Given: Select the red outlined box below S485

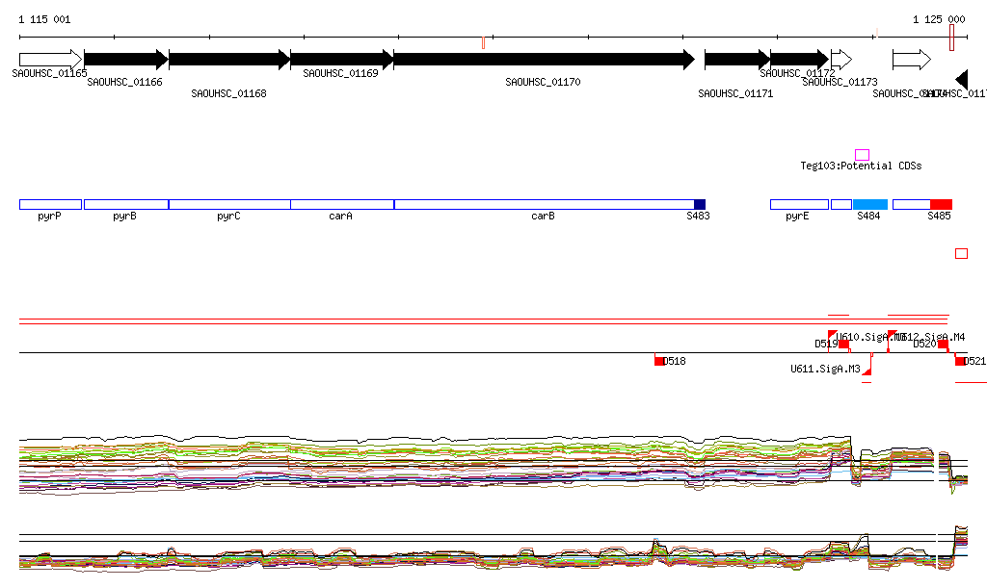Looking at the screenshot, I should pos(961,253).
